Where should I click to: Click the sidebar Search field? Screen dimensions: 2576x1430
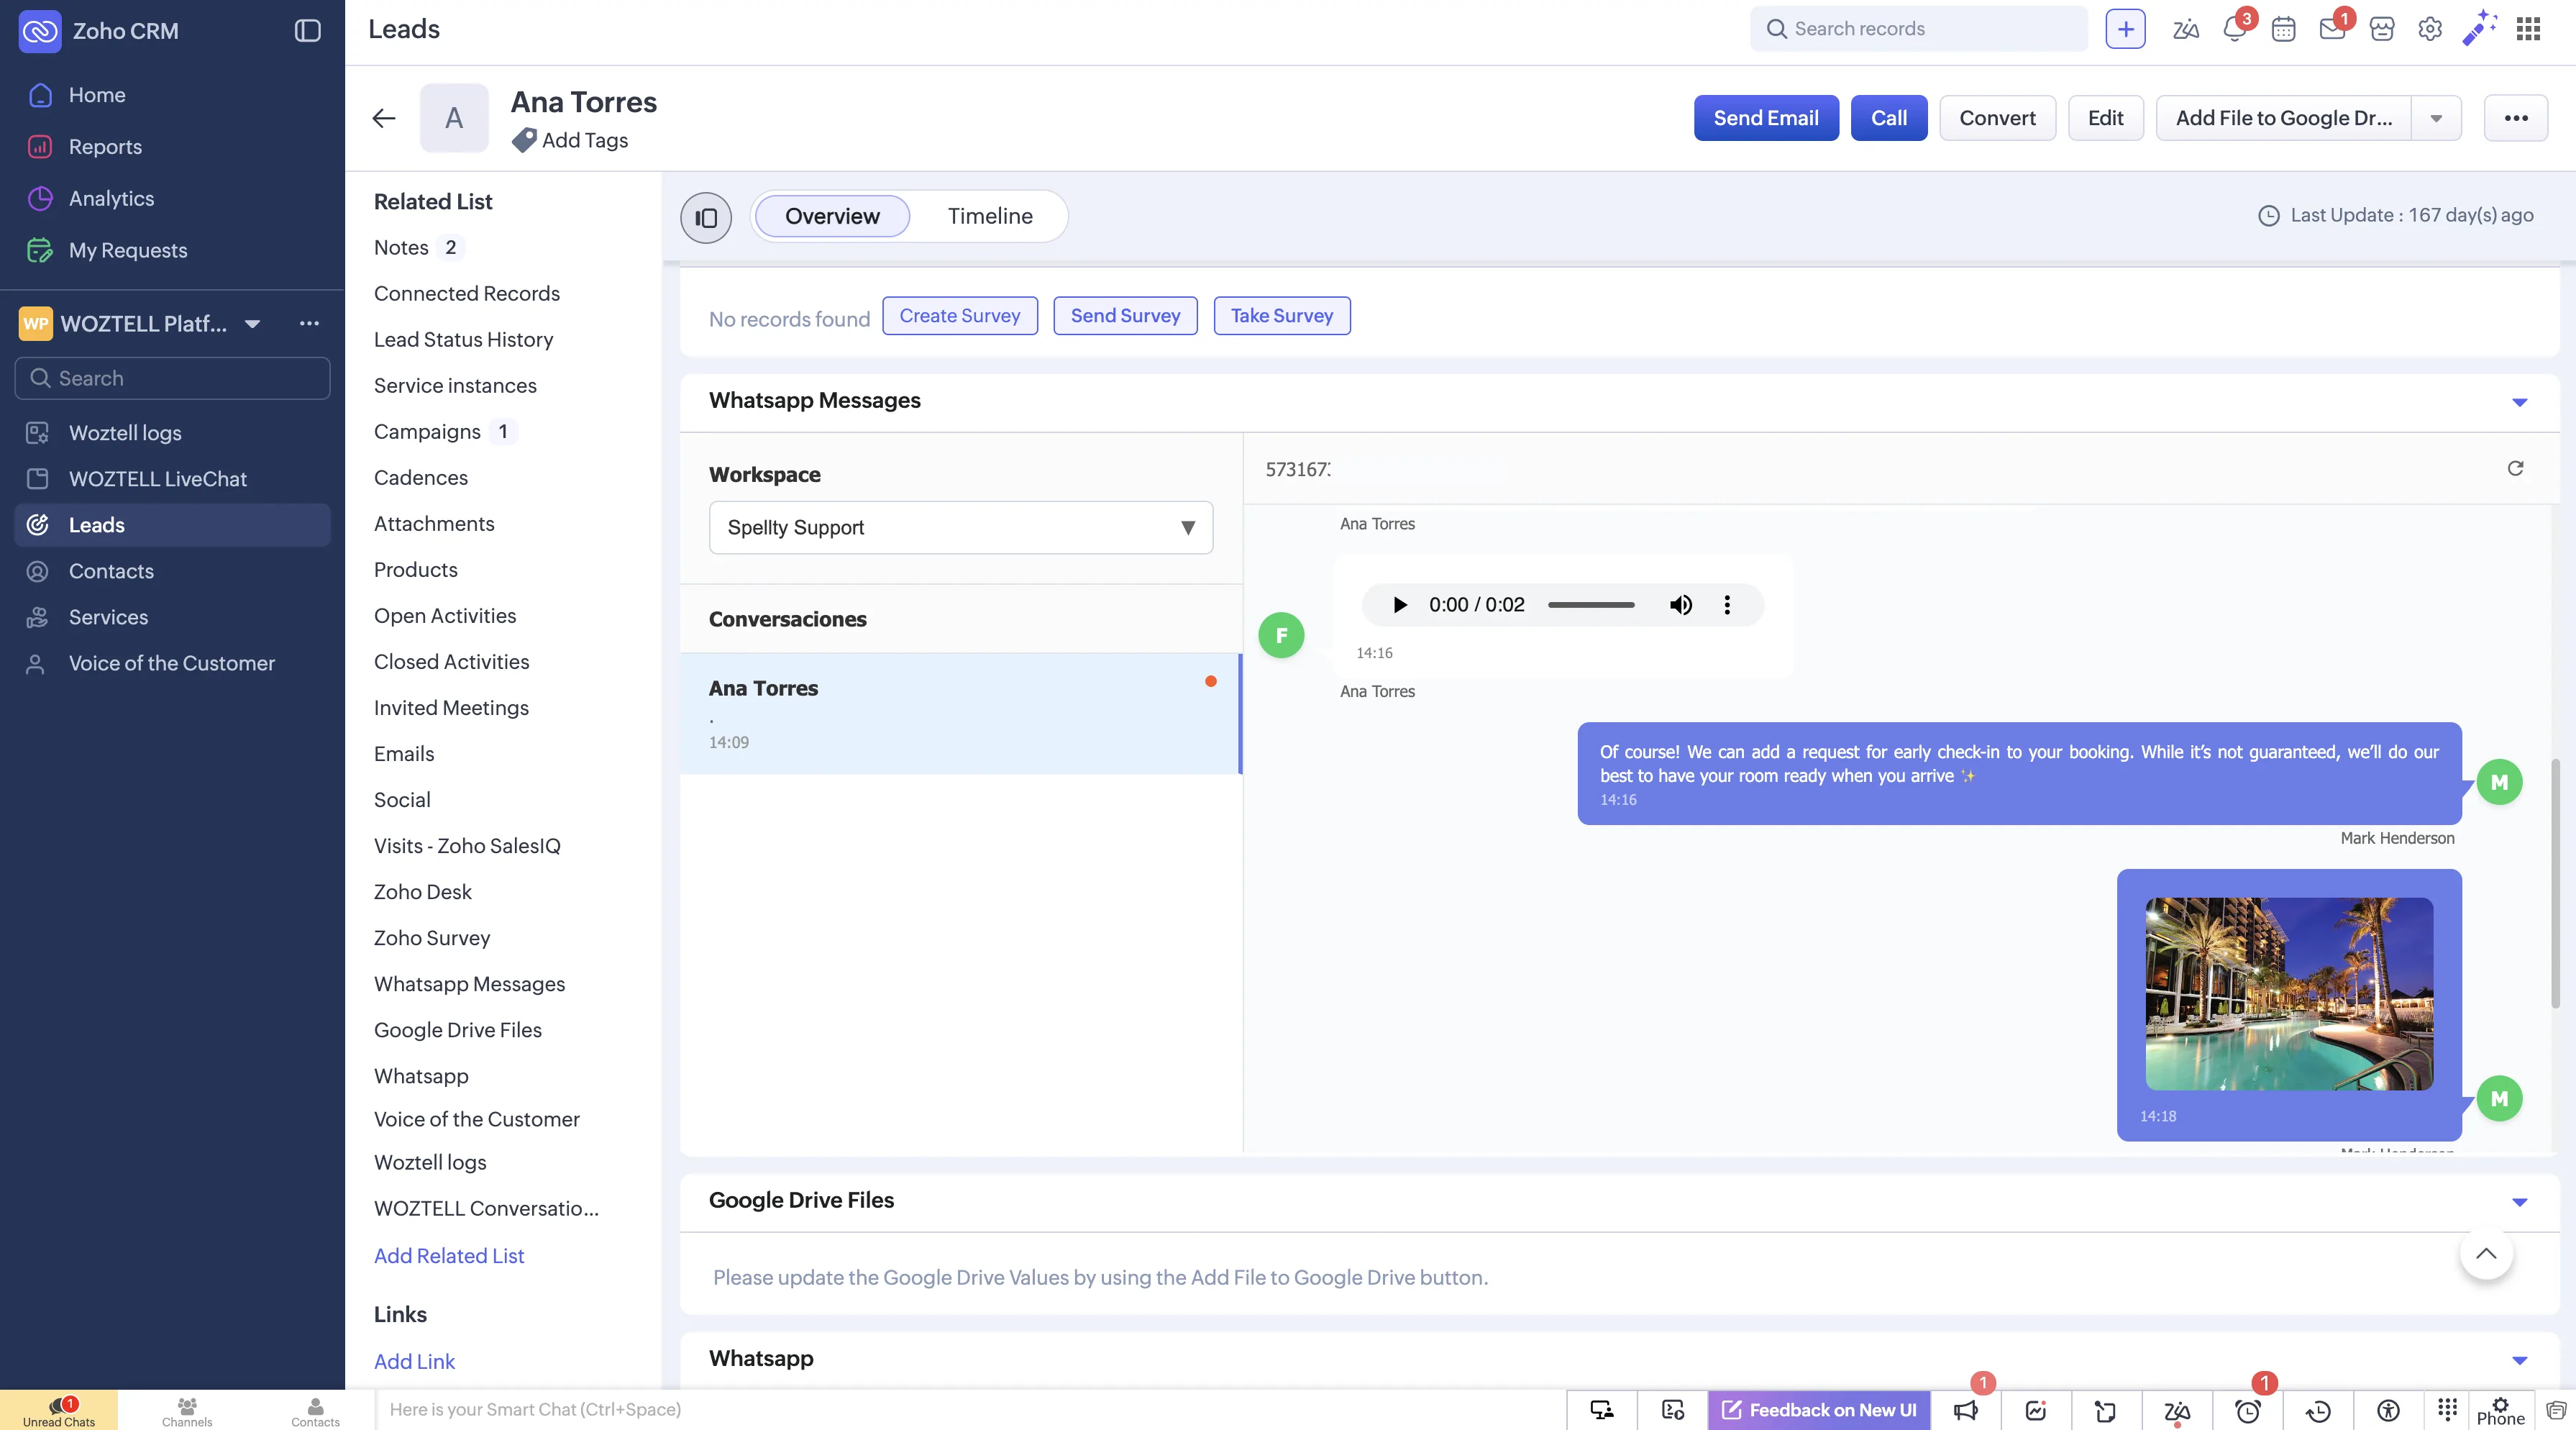(x=172, y=378)
